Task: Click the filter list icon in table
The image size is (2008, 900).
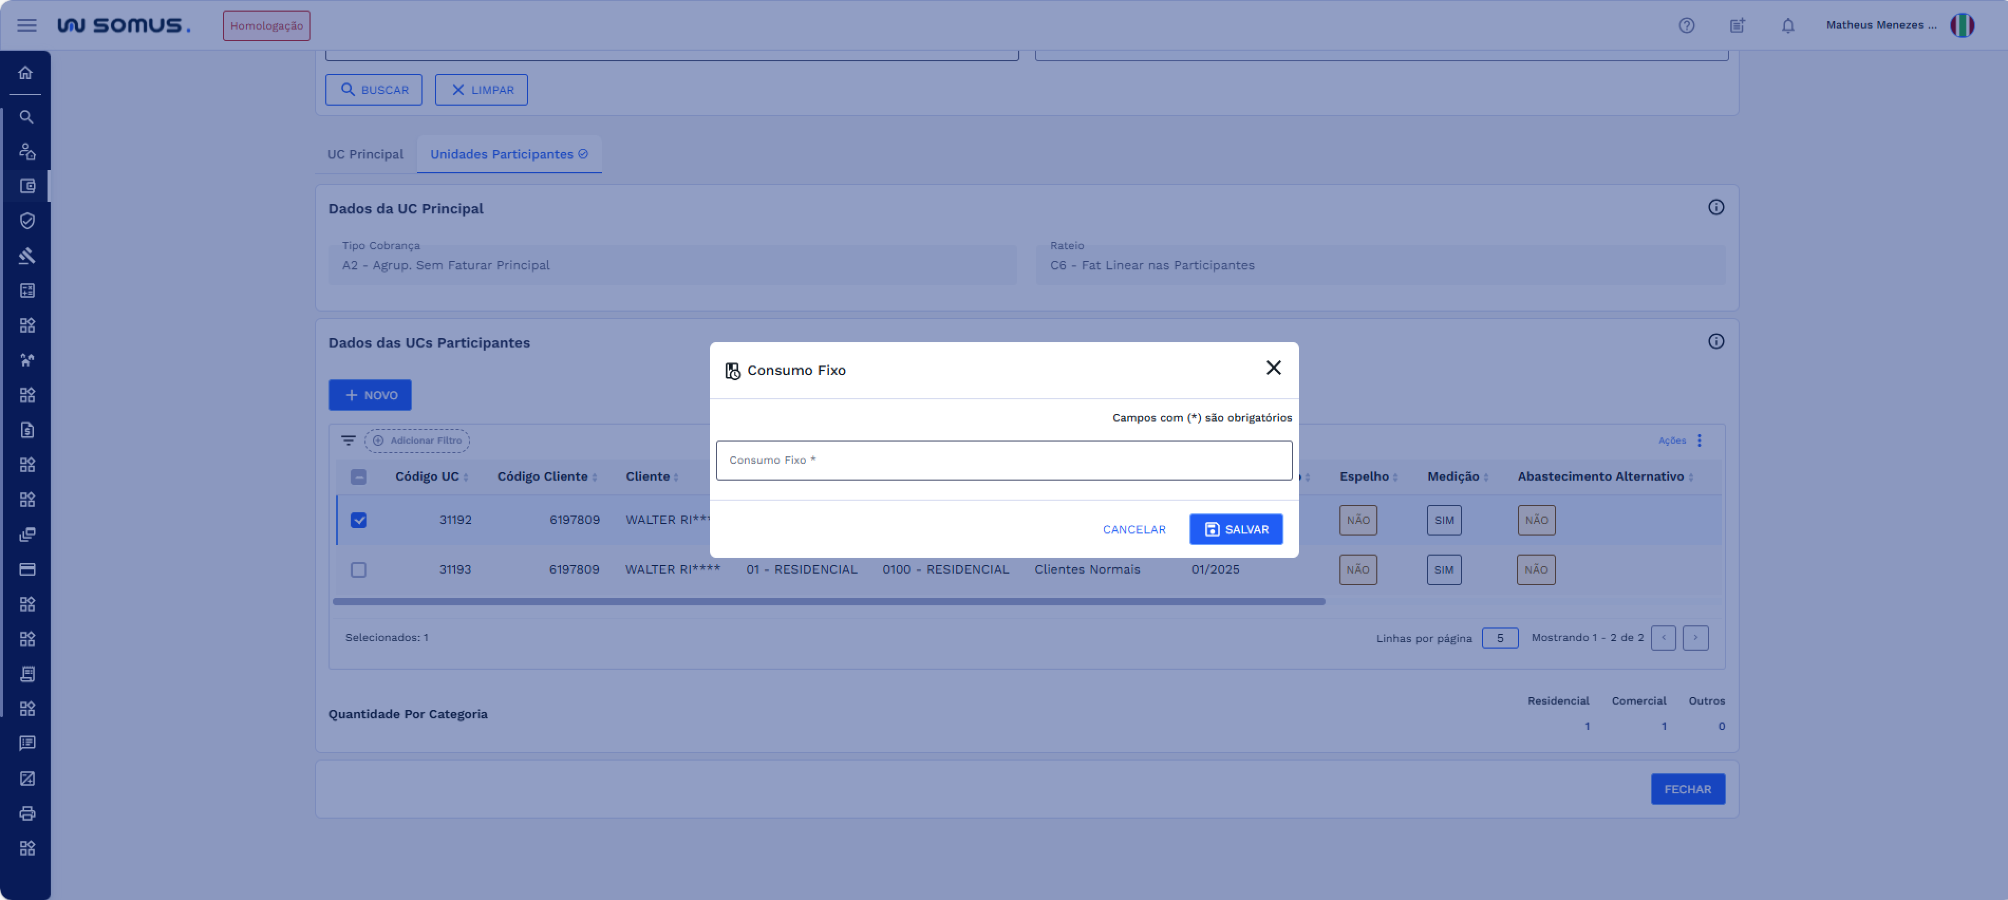Action: click(348, 440)
